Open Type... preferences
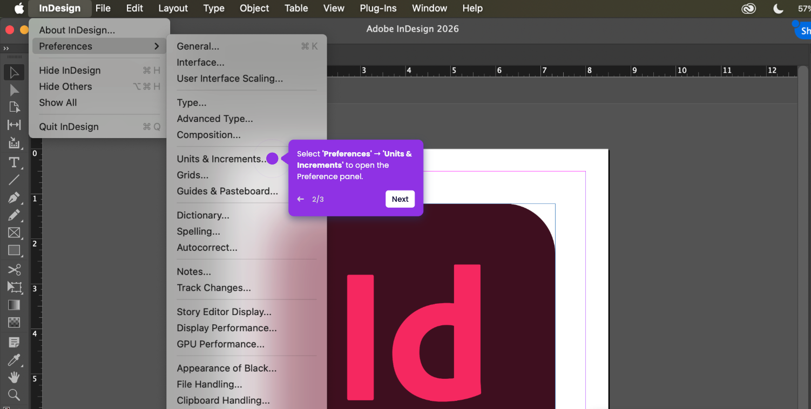 click(x=247, y=103)
